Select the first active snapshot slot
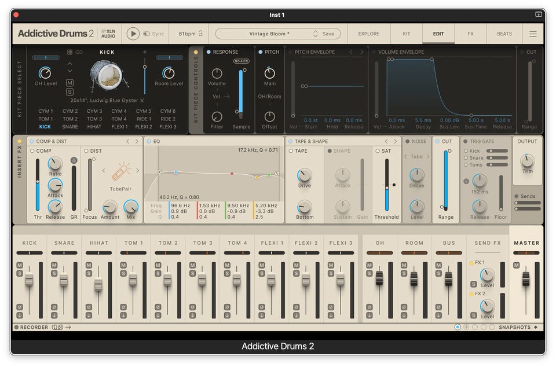 458,327
